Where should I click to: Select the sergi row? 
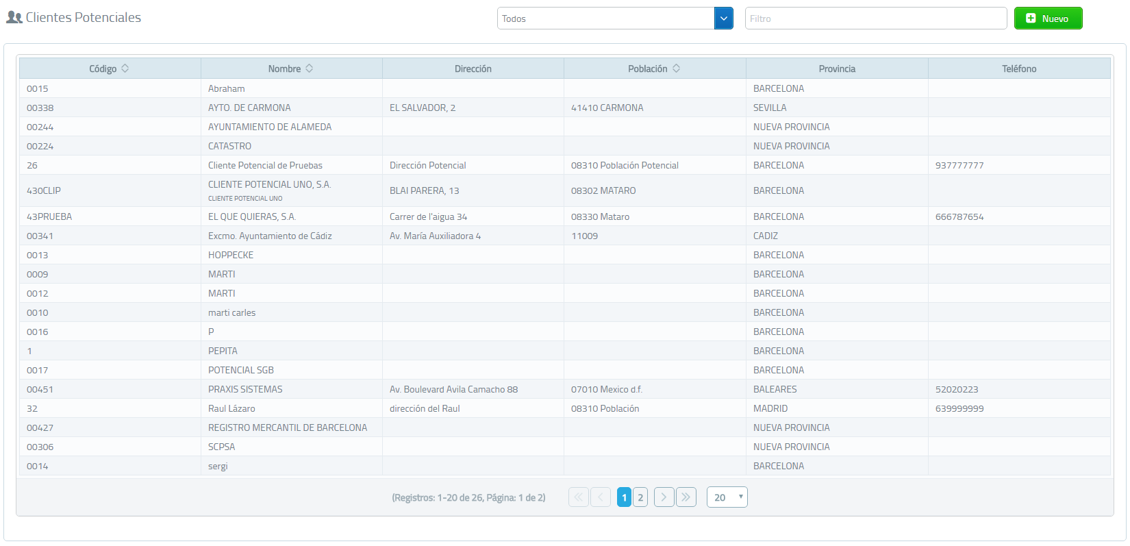click(x=565, y=466)
